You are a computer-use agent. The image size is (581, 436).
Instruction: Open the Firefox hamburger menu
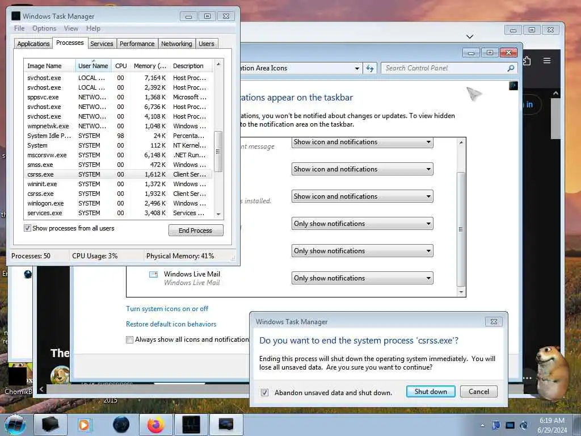pyautogui.click(x=547, y=61)
